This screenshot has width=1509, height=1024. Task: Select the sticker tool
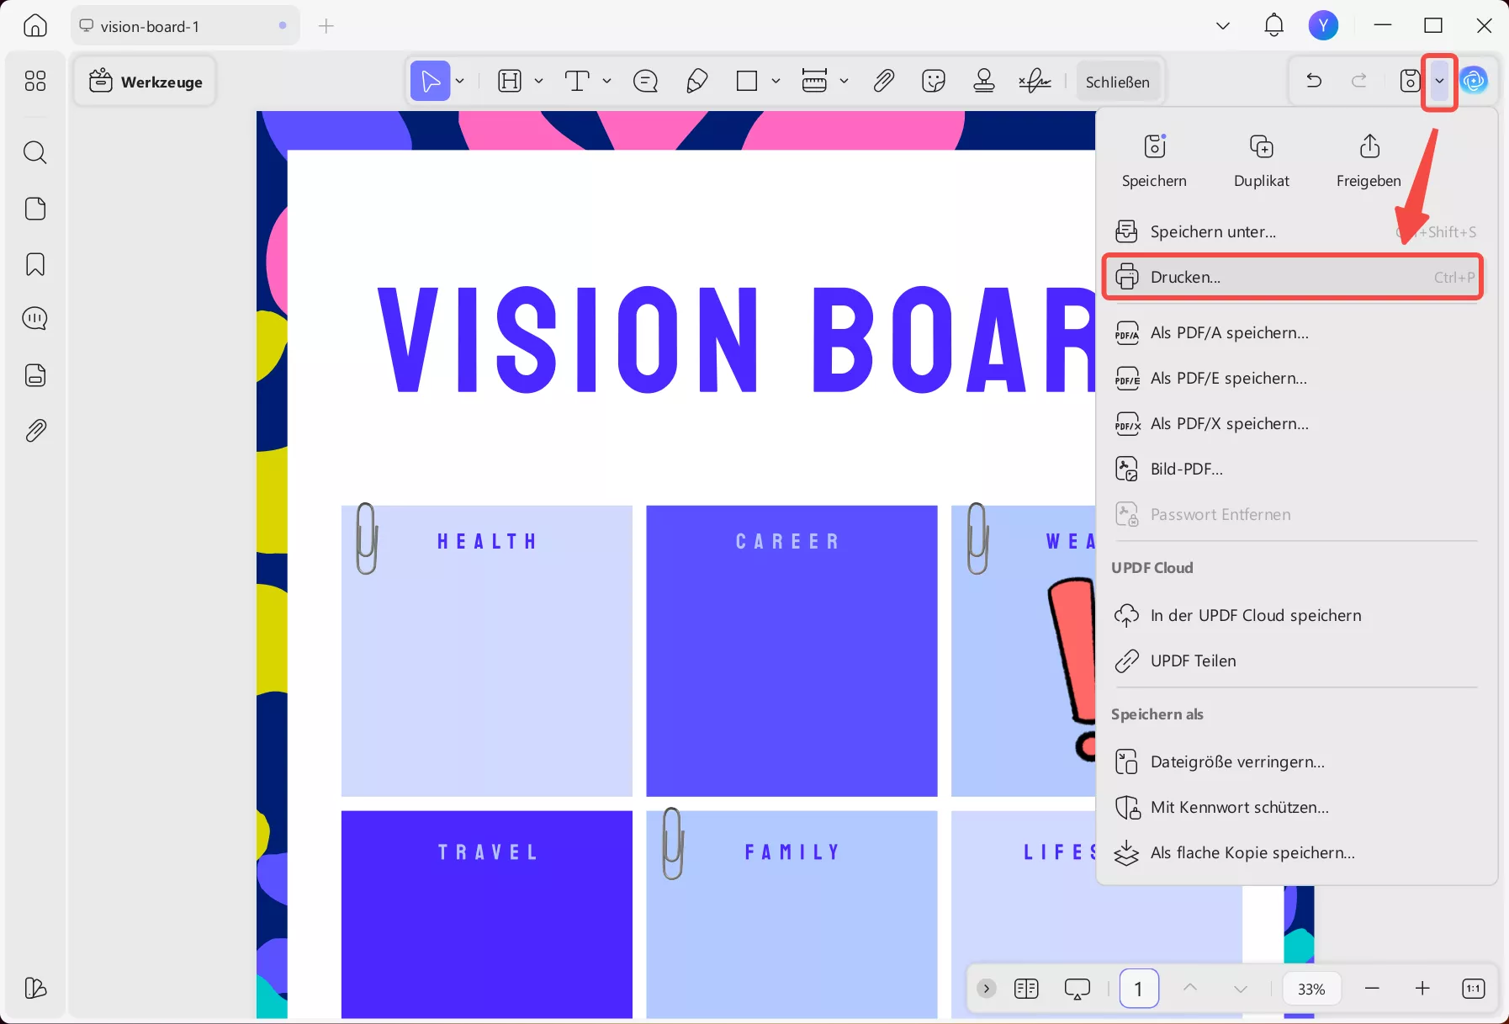point(934,81)
